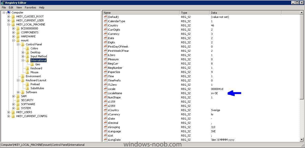This screenshot has height=148, width=305.
Task: Sort values by Data column header
Action: click(245, 13)
